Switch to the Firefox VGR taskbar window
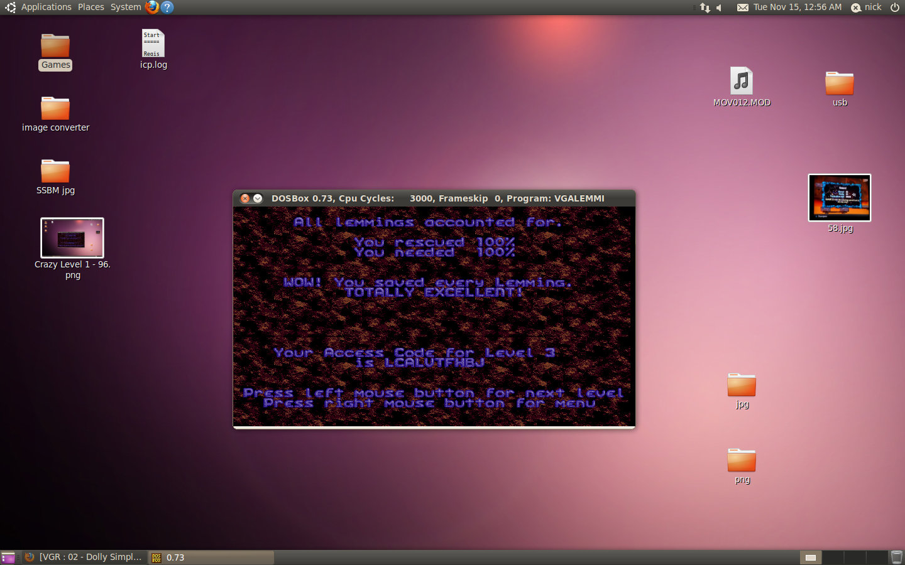This screenshot has height=565, width=905. (84, 557)
